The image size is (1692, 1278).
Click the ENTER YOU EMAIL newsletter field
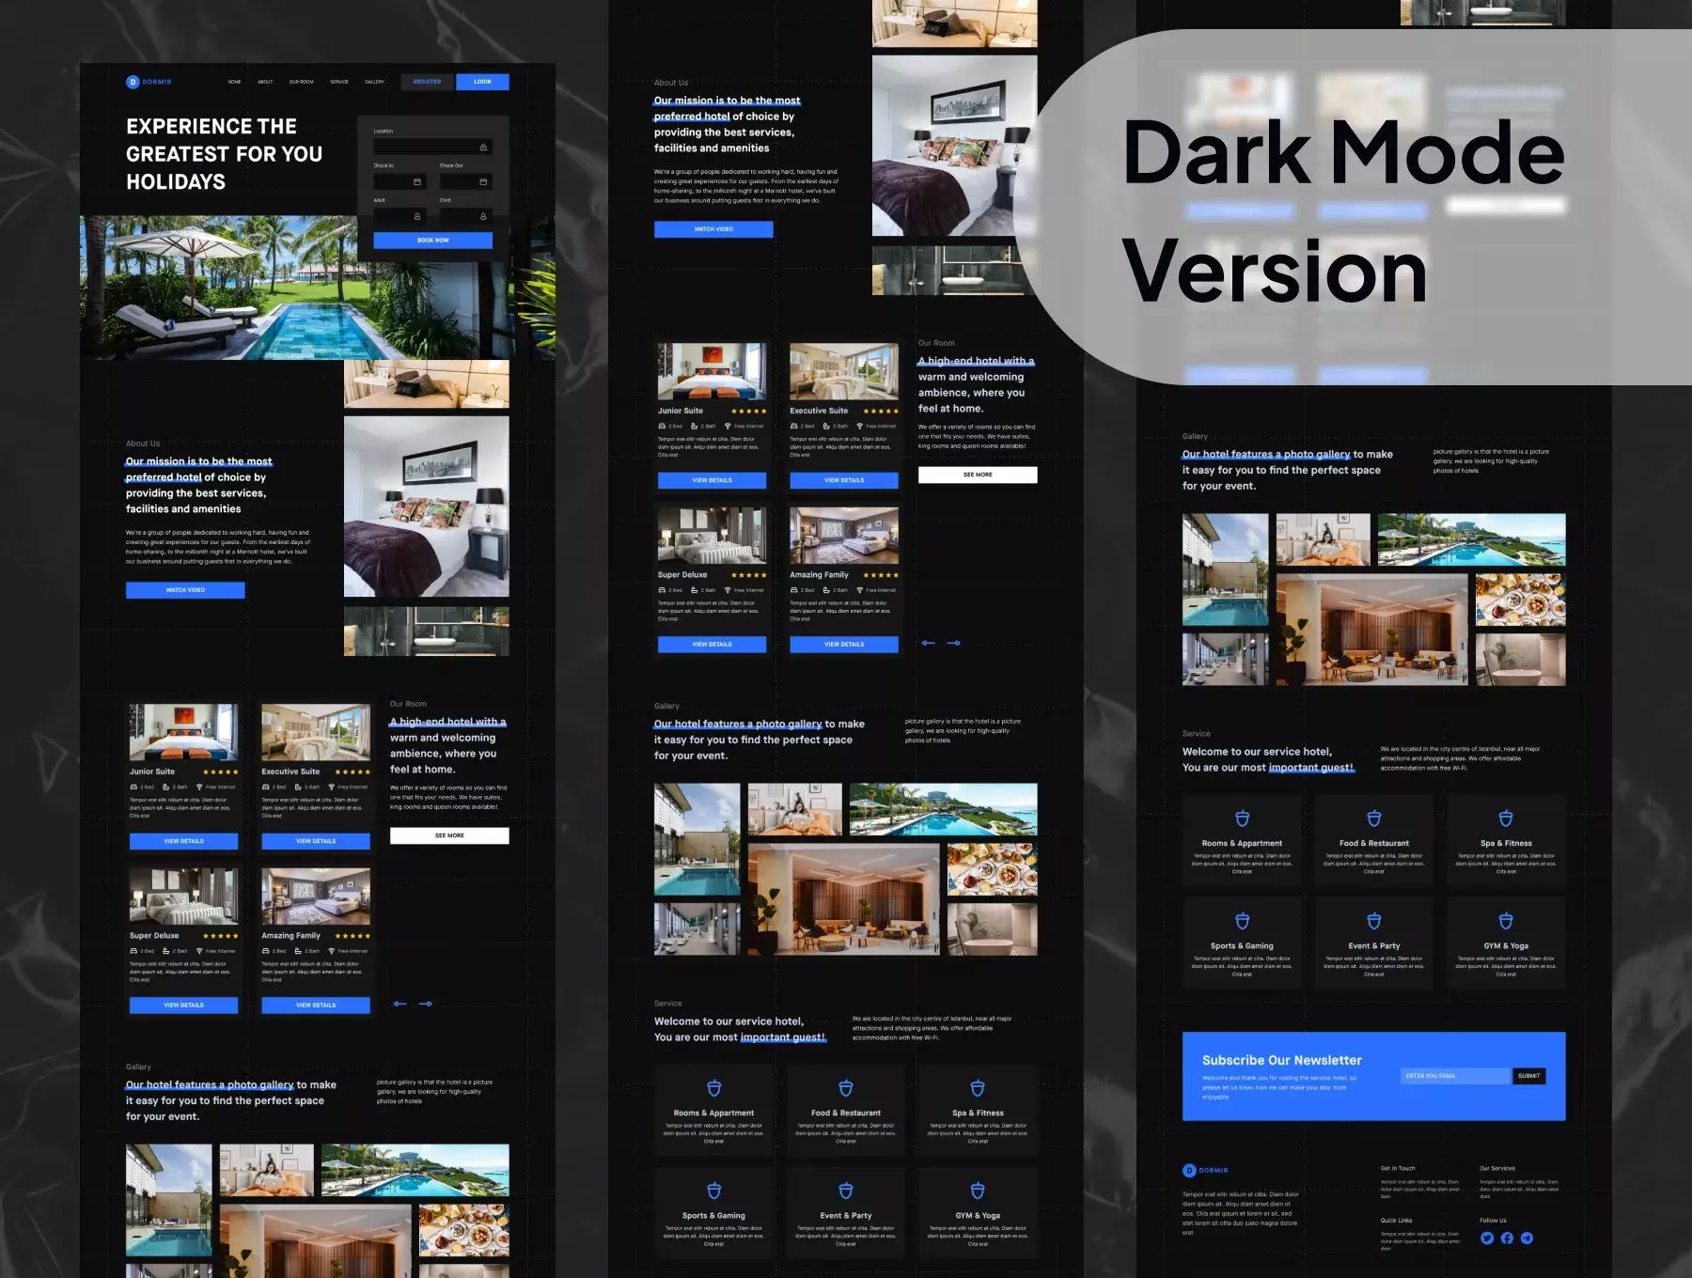point(1455,1076)
